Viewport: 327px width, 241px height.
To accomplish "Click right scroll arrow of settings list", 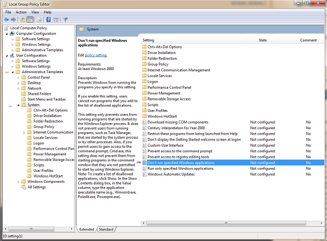I will (x=321, y=223).
